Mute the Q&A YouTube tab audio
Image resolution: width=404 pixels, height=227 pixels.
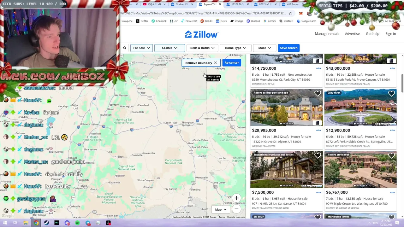pos(159,4)
